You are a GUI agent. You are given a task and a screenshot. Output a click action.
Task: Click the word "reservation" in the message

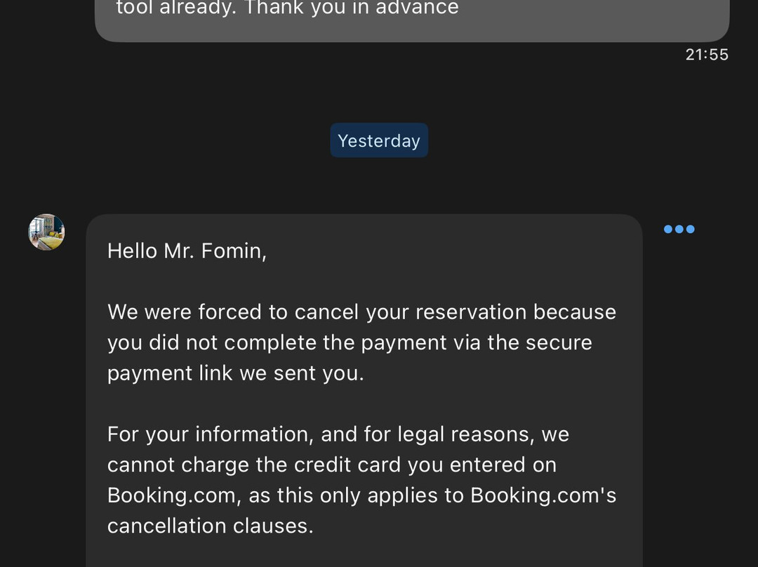[x=471, y=312]
